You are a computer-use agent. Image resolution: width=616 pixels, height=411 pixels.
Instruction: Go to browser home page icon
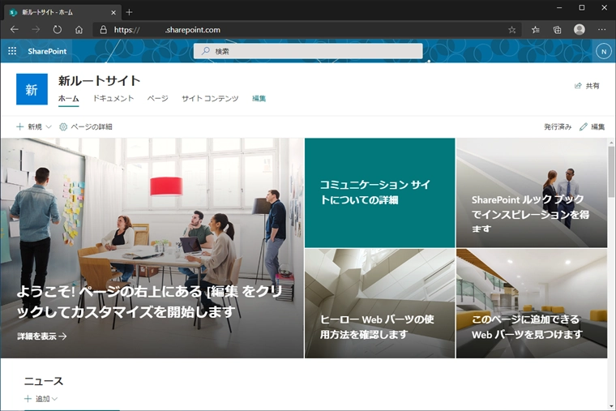pyautogui.click(x=79, y=30)
